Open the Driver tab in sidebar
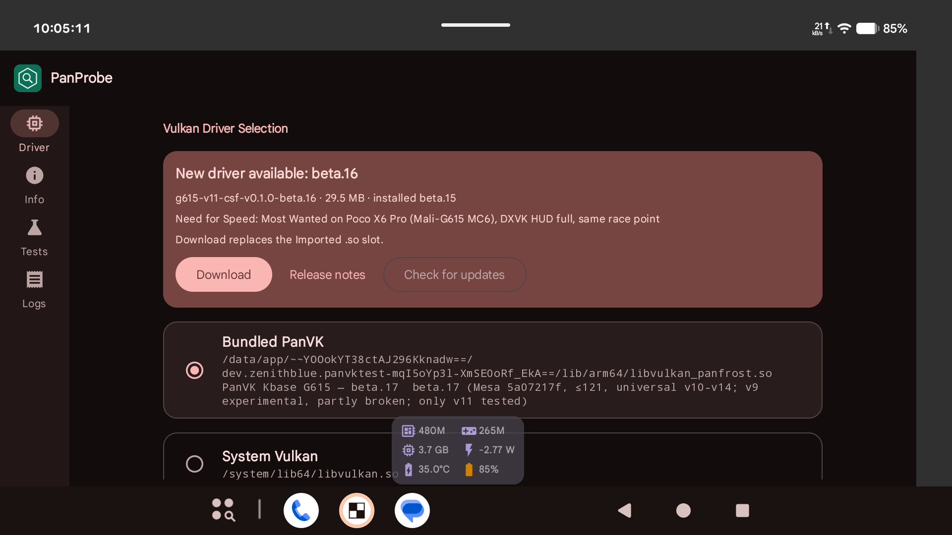The height and width of the screenshot is (535, 952). 34,131
